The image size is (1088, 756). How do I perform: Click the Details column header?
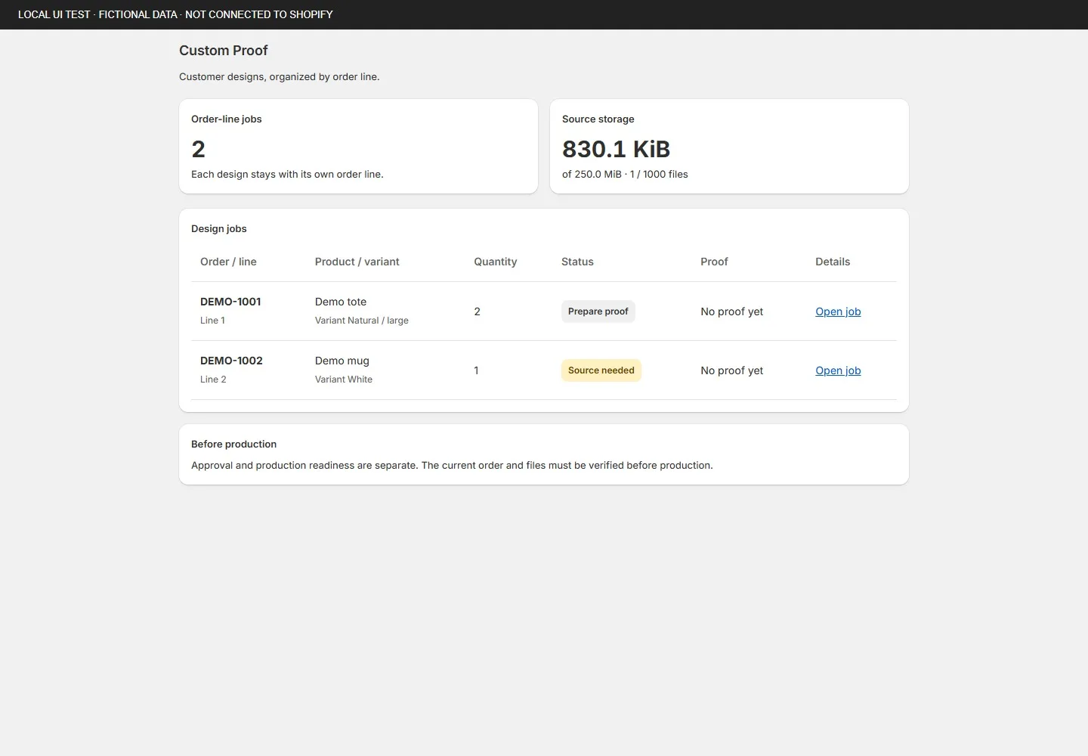833,262
